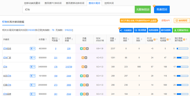Click the 无限制挖词 green button

click(x=143, y=9)
